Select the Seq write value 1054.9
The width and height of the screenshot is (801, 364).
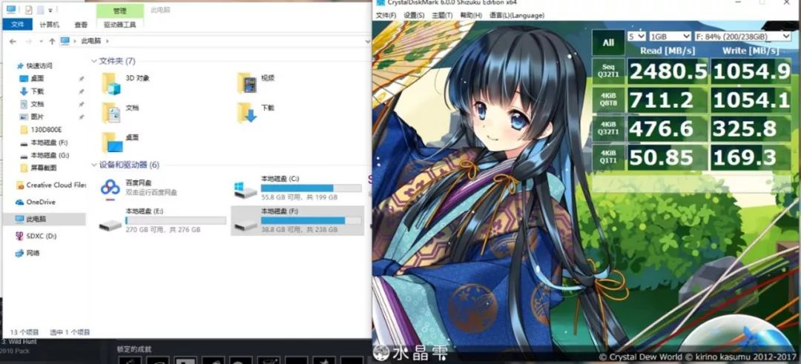coord(751,71)
